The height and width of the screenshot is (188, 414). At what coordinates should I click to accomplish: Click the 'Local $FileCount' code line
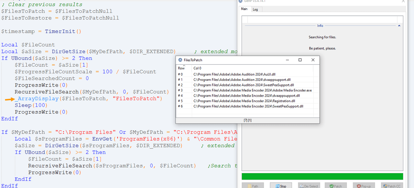(28, 45)
